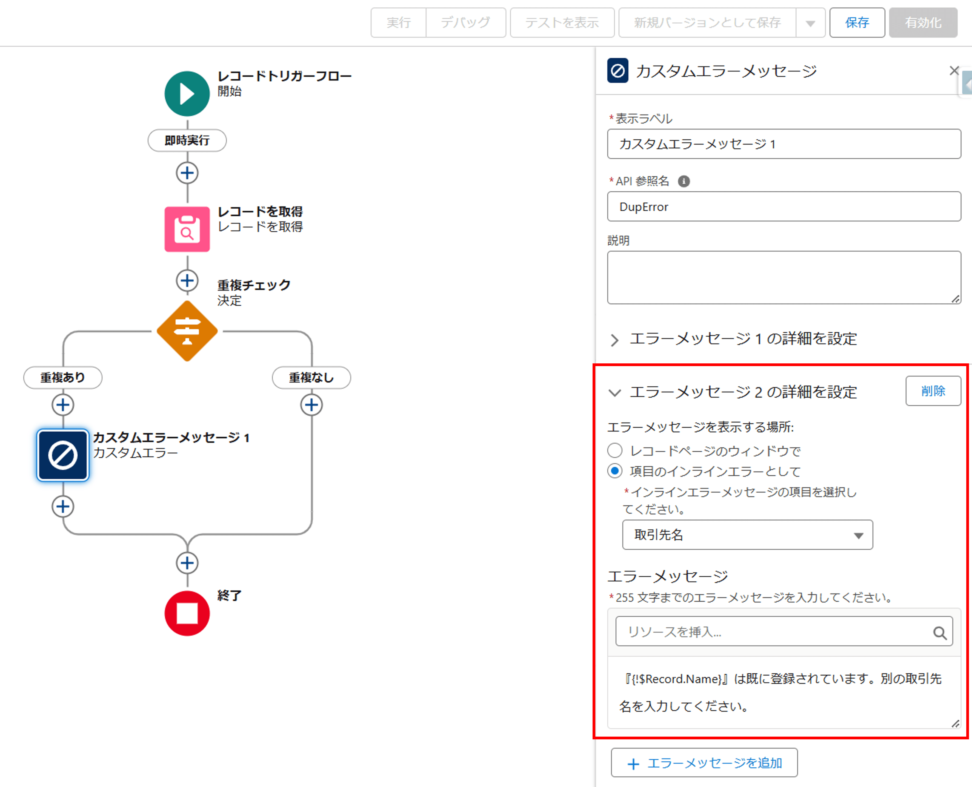Click the search magnifier in resource field

point(940,632)
